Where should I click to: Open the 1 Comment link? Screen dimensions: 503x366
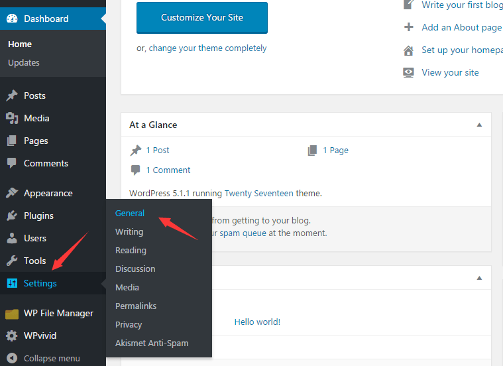(x=168, y=170)
